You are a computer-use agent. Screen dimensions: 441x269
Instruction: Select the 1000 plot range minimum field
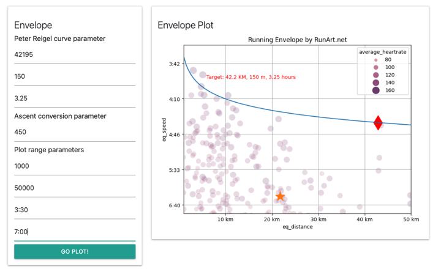click(75, 166)
